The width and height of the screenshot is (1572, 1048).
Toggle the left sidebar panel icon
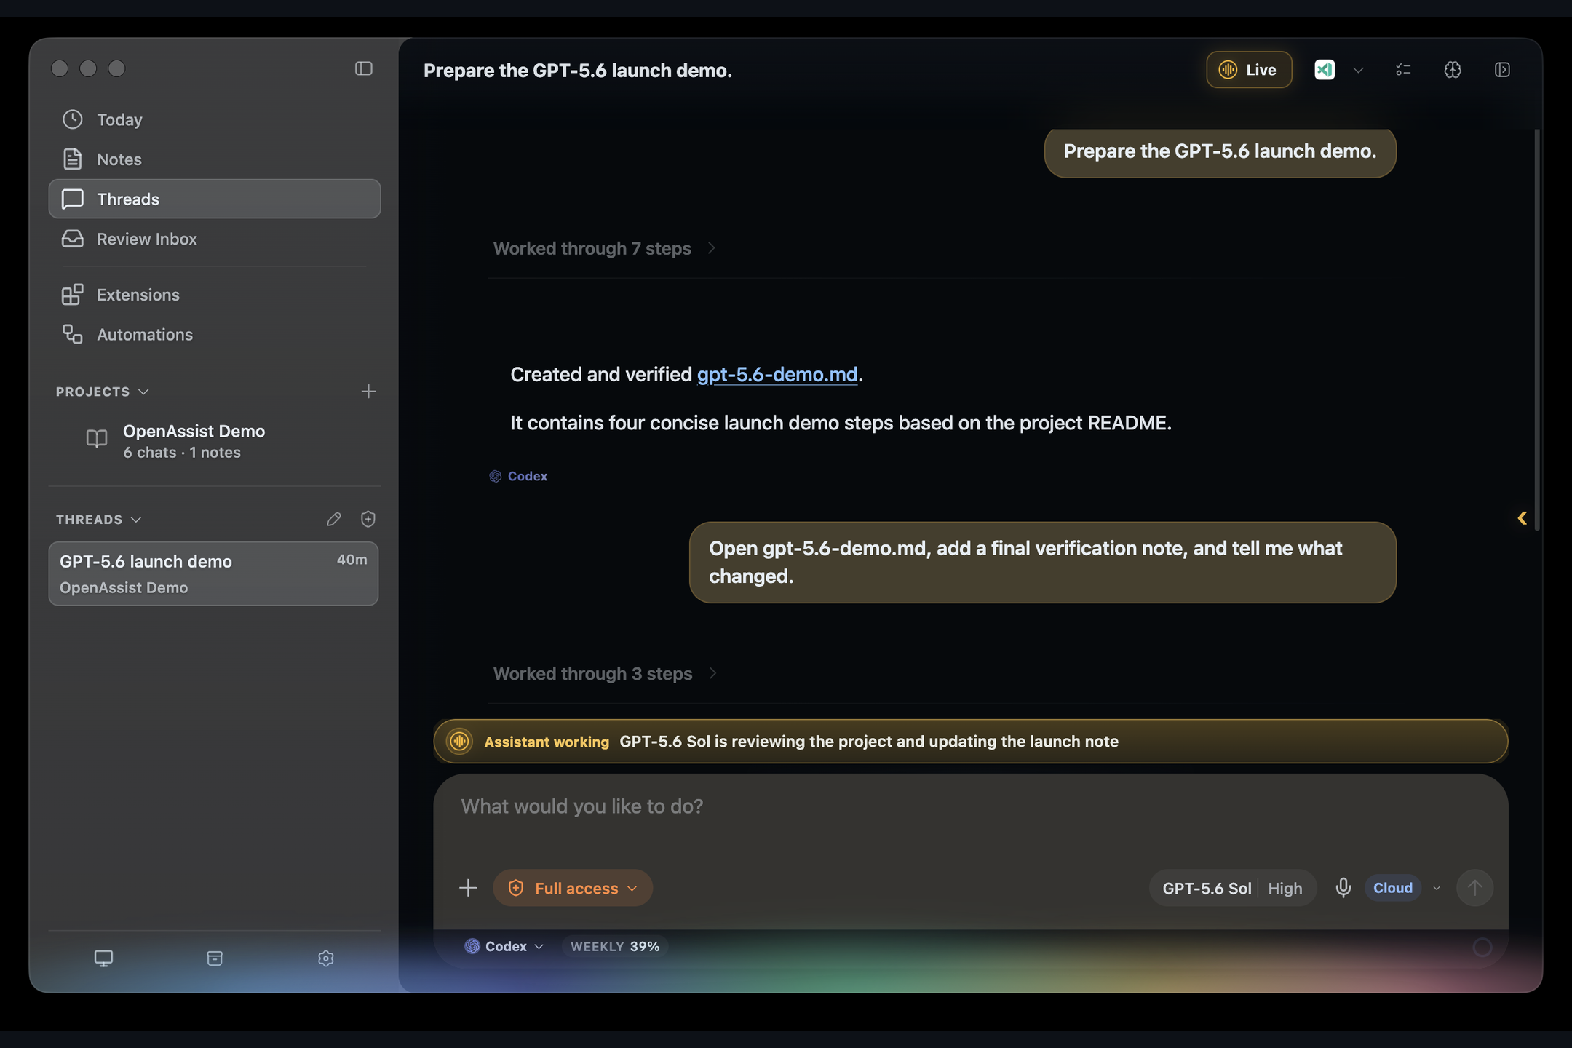pos(363,68)
